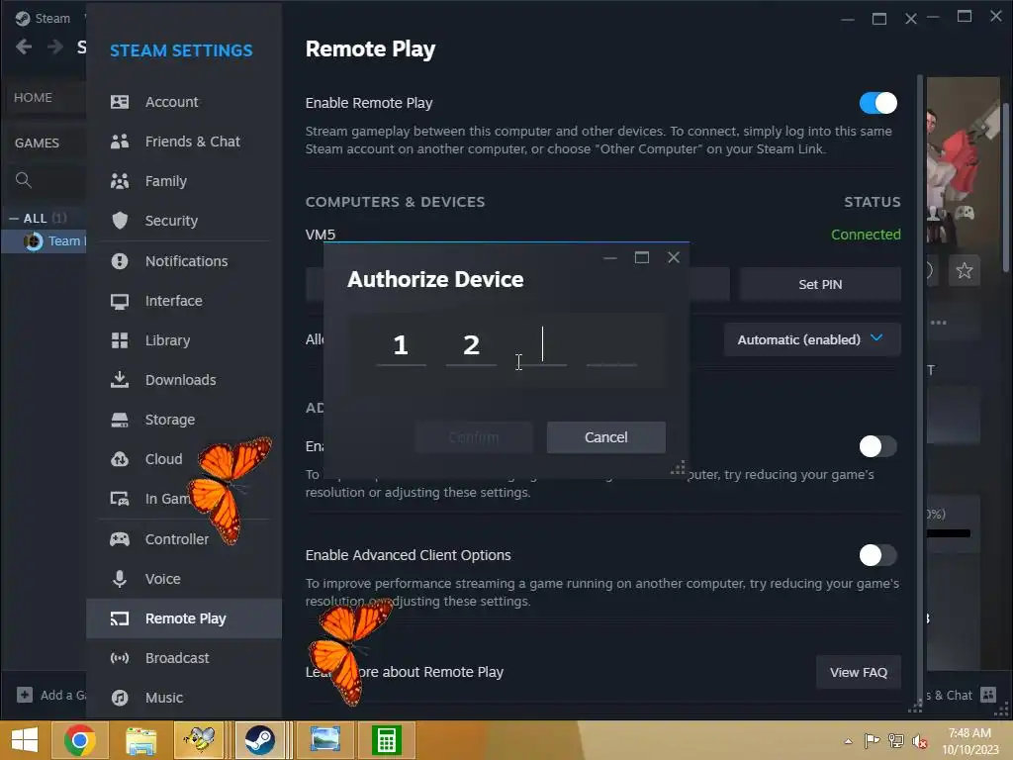Open the GAMES filter tab
The image size is (1013, 760).
(x=37, y=142)
